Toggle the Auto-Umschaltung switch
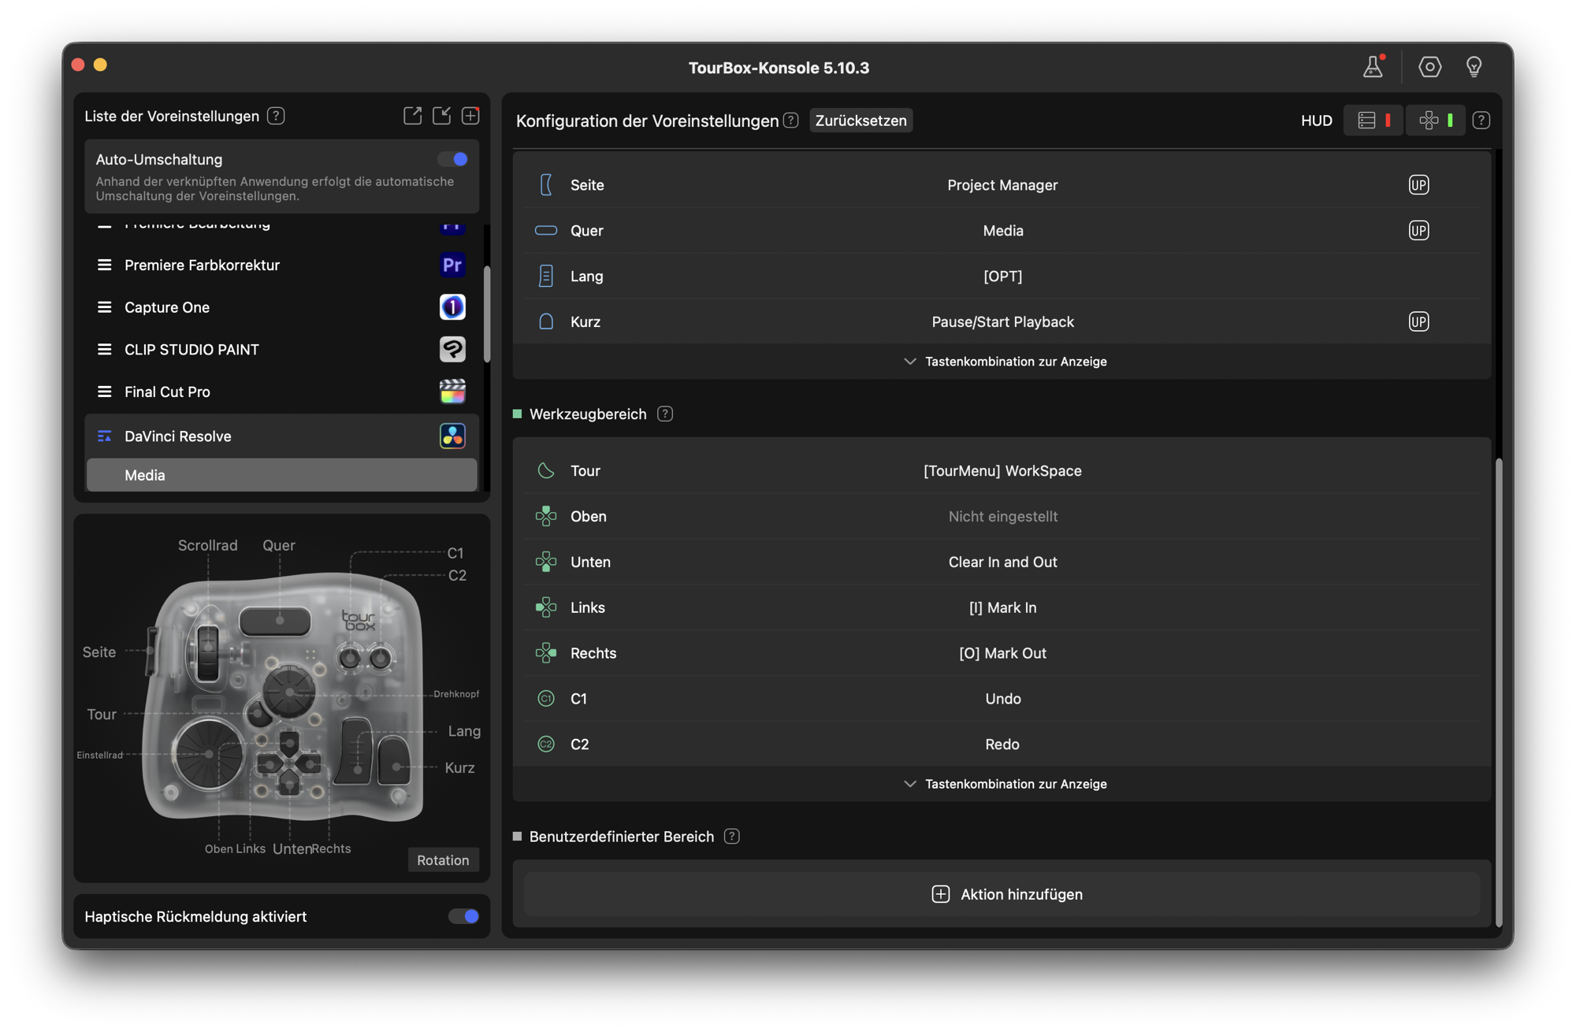Screen dimensions: 1576x1032 click(x=454, y=159)
